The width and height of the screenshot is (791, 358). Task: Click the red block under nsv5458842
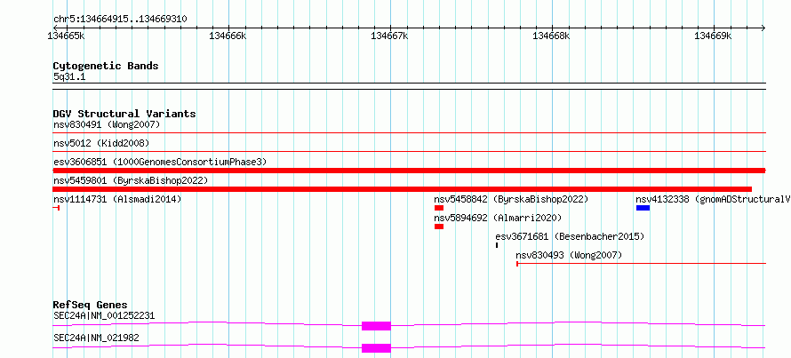[439, 208]
